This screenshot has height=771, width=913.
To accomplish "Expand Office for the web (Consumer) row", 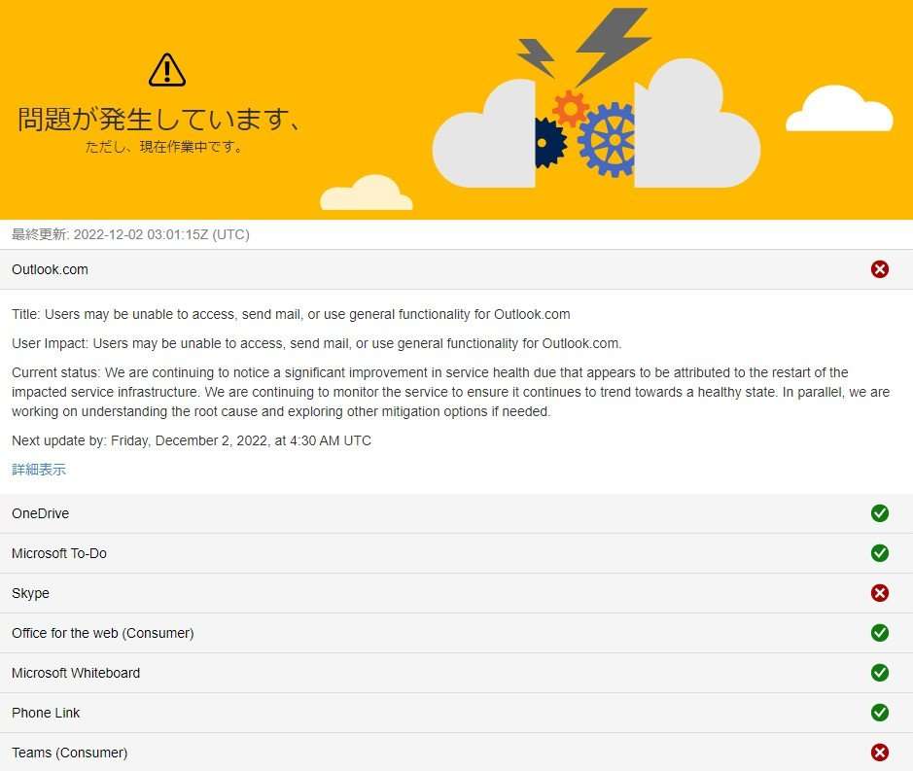I will point(457,633).
